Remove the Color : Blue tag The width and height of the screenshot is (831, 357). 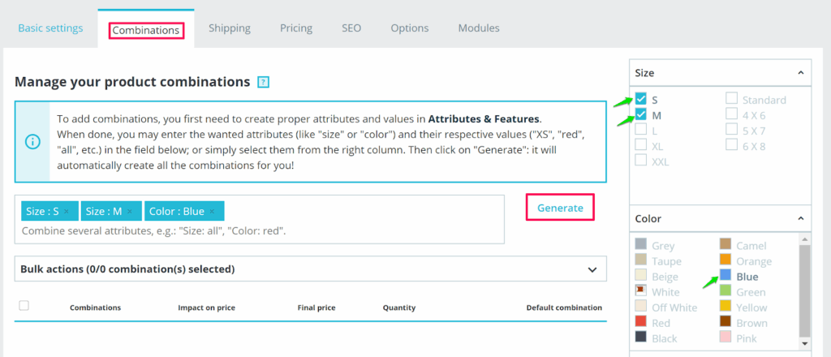tap(212, 211)
